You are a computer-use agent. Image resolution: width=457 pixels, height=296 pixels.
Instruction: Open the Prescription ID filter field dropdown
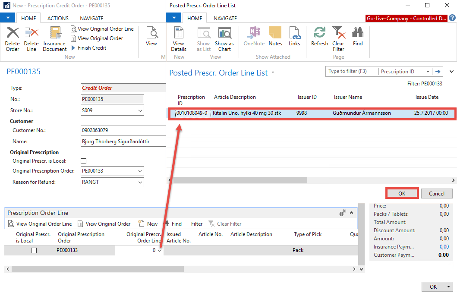pos(428,72)
